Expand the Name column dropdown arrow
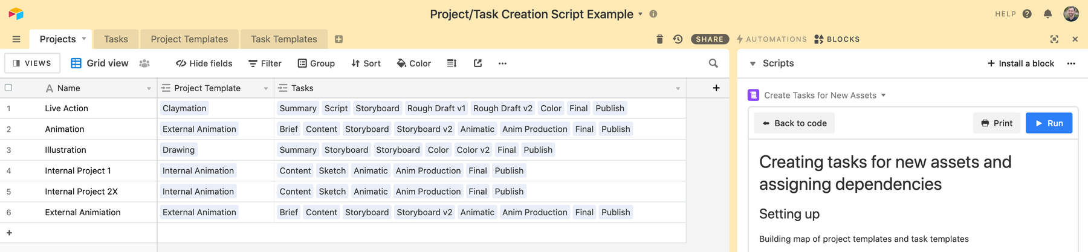This screenshot has height=252, width=1088. pyautogui.click(x=149, y=88)
